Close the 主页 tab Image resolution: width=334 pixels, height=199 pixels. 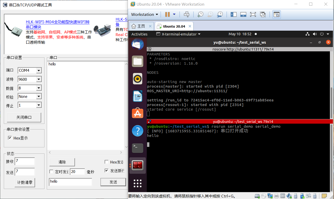point(150,26)
